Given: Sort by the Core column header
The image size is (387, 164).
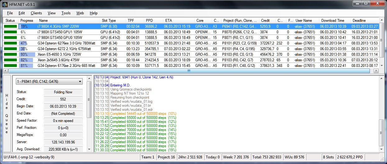Looking at the screenshot, I should pos(203,21).
